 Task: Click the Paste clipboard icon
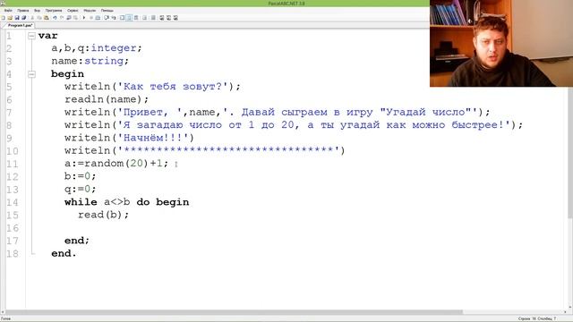point(47,18)
